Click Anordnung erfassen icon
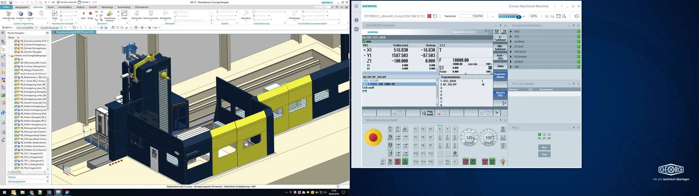The height and width of the screenshot is (196, 699). (x=110, y=16)
